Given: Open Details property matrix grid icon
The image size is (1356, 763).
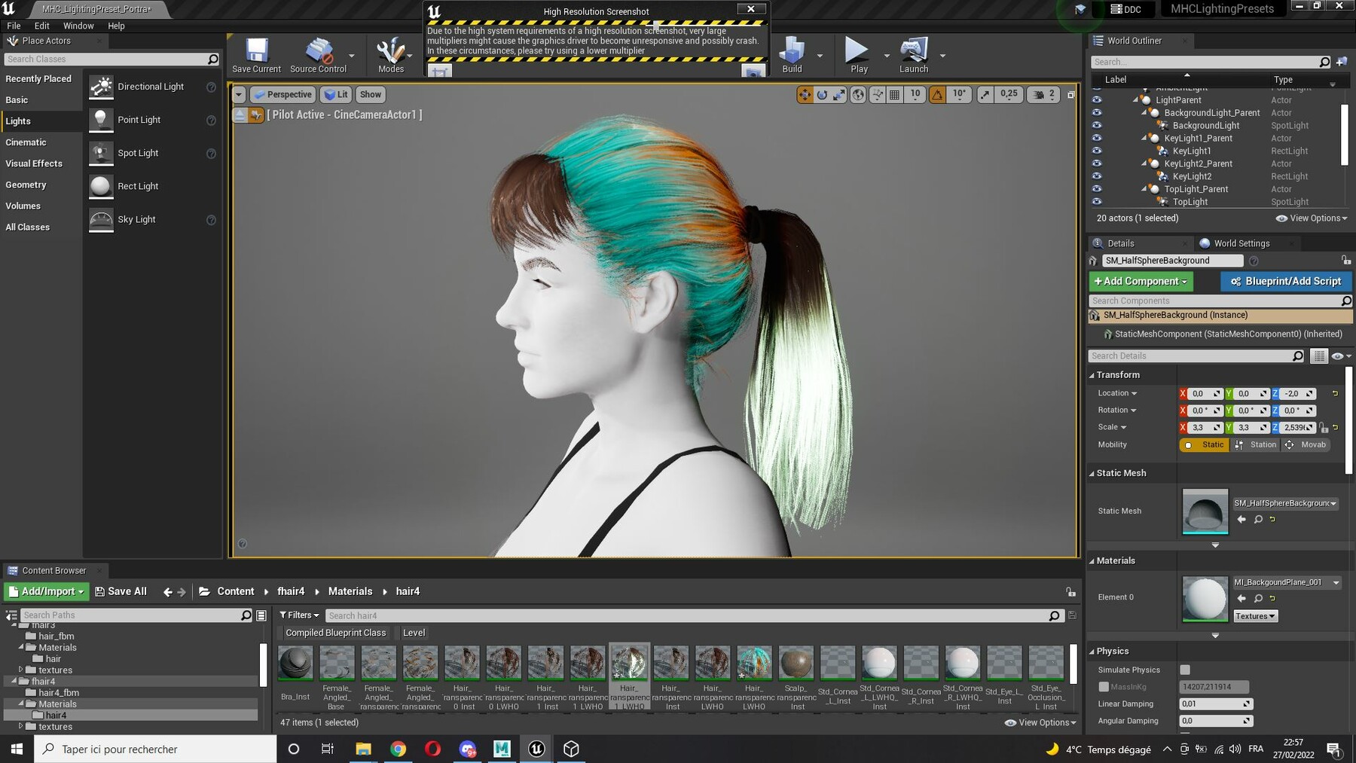Looking at the screenshot, I should pyautogui.click(x=1319, y=356).
